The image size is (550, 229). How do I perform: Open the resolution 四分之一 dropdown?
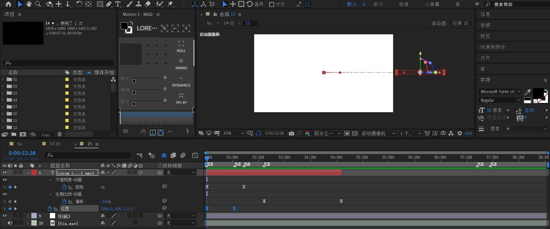[x=327, y=133]
